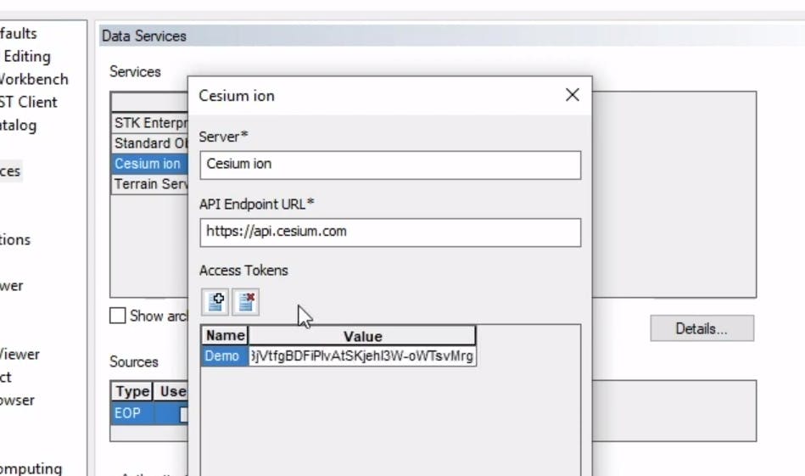Image resolution: width=805 pixels, height=476 pixels.
Task: Close the Cesium ion dialog
Action: [573, 95]
